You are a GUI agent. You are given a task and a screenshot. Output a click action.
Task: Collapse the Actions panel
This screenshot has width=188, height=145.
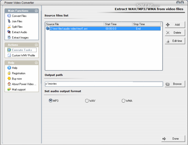click(36, 45)
